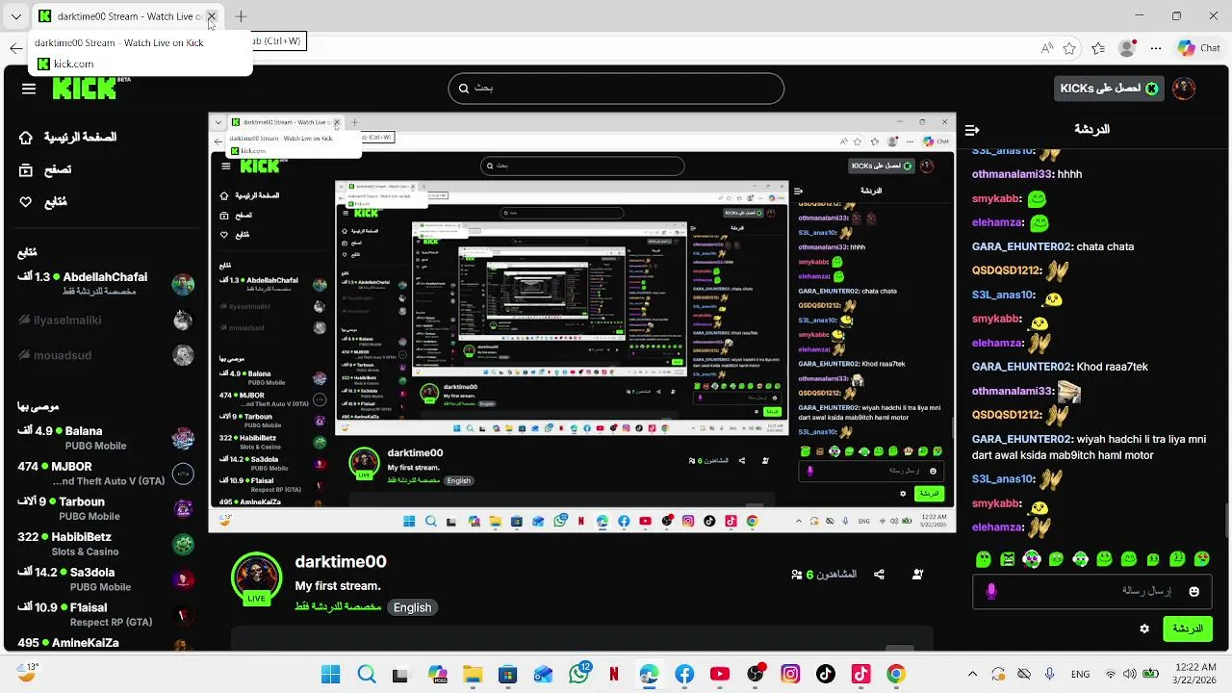Click the get KICKs button

click(1107, 89)
